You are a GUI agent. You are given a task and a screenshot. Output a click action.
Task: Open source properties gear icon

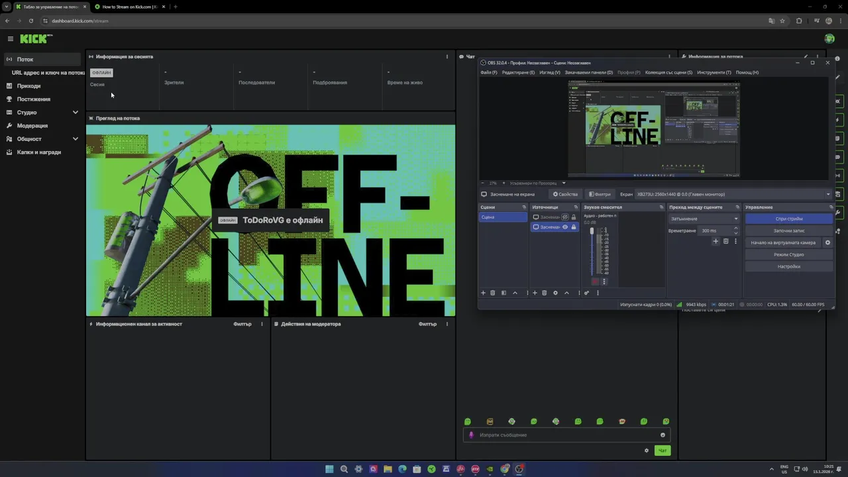pyautogui.click(x=556, y=293)
